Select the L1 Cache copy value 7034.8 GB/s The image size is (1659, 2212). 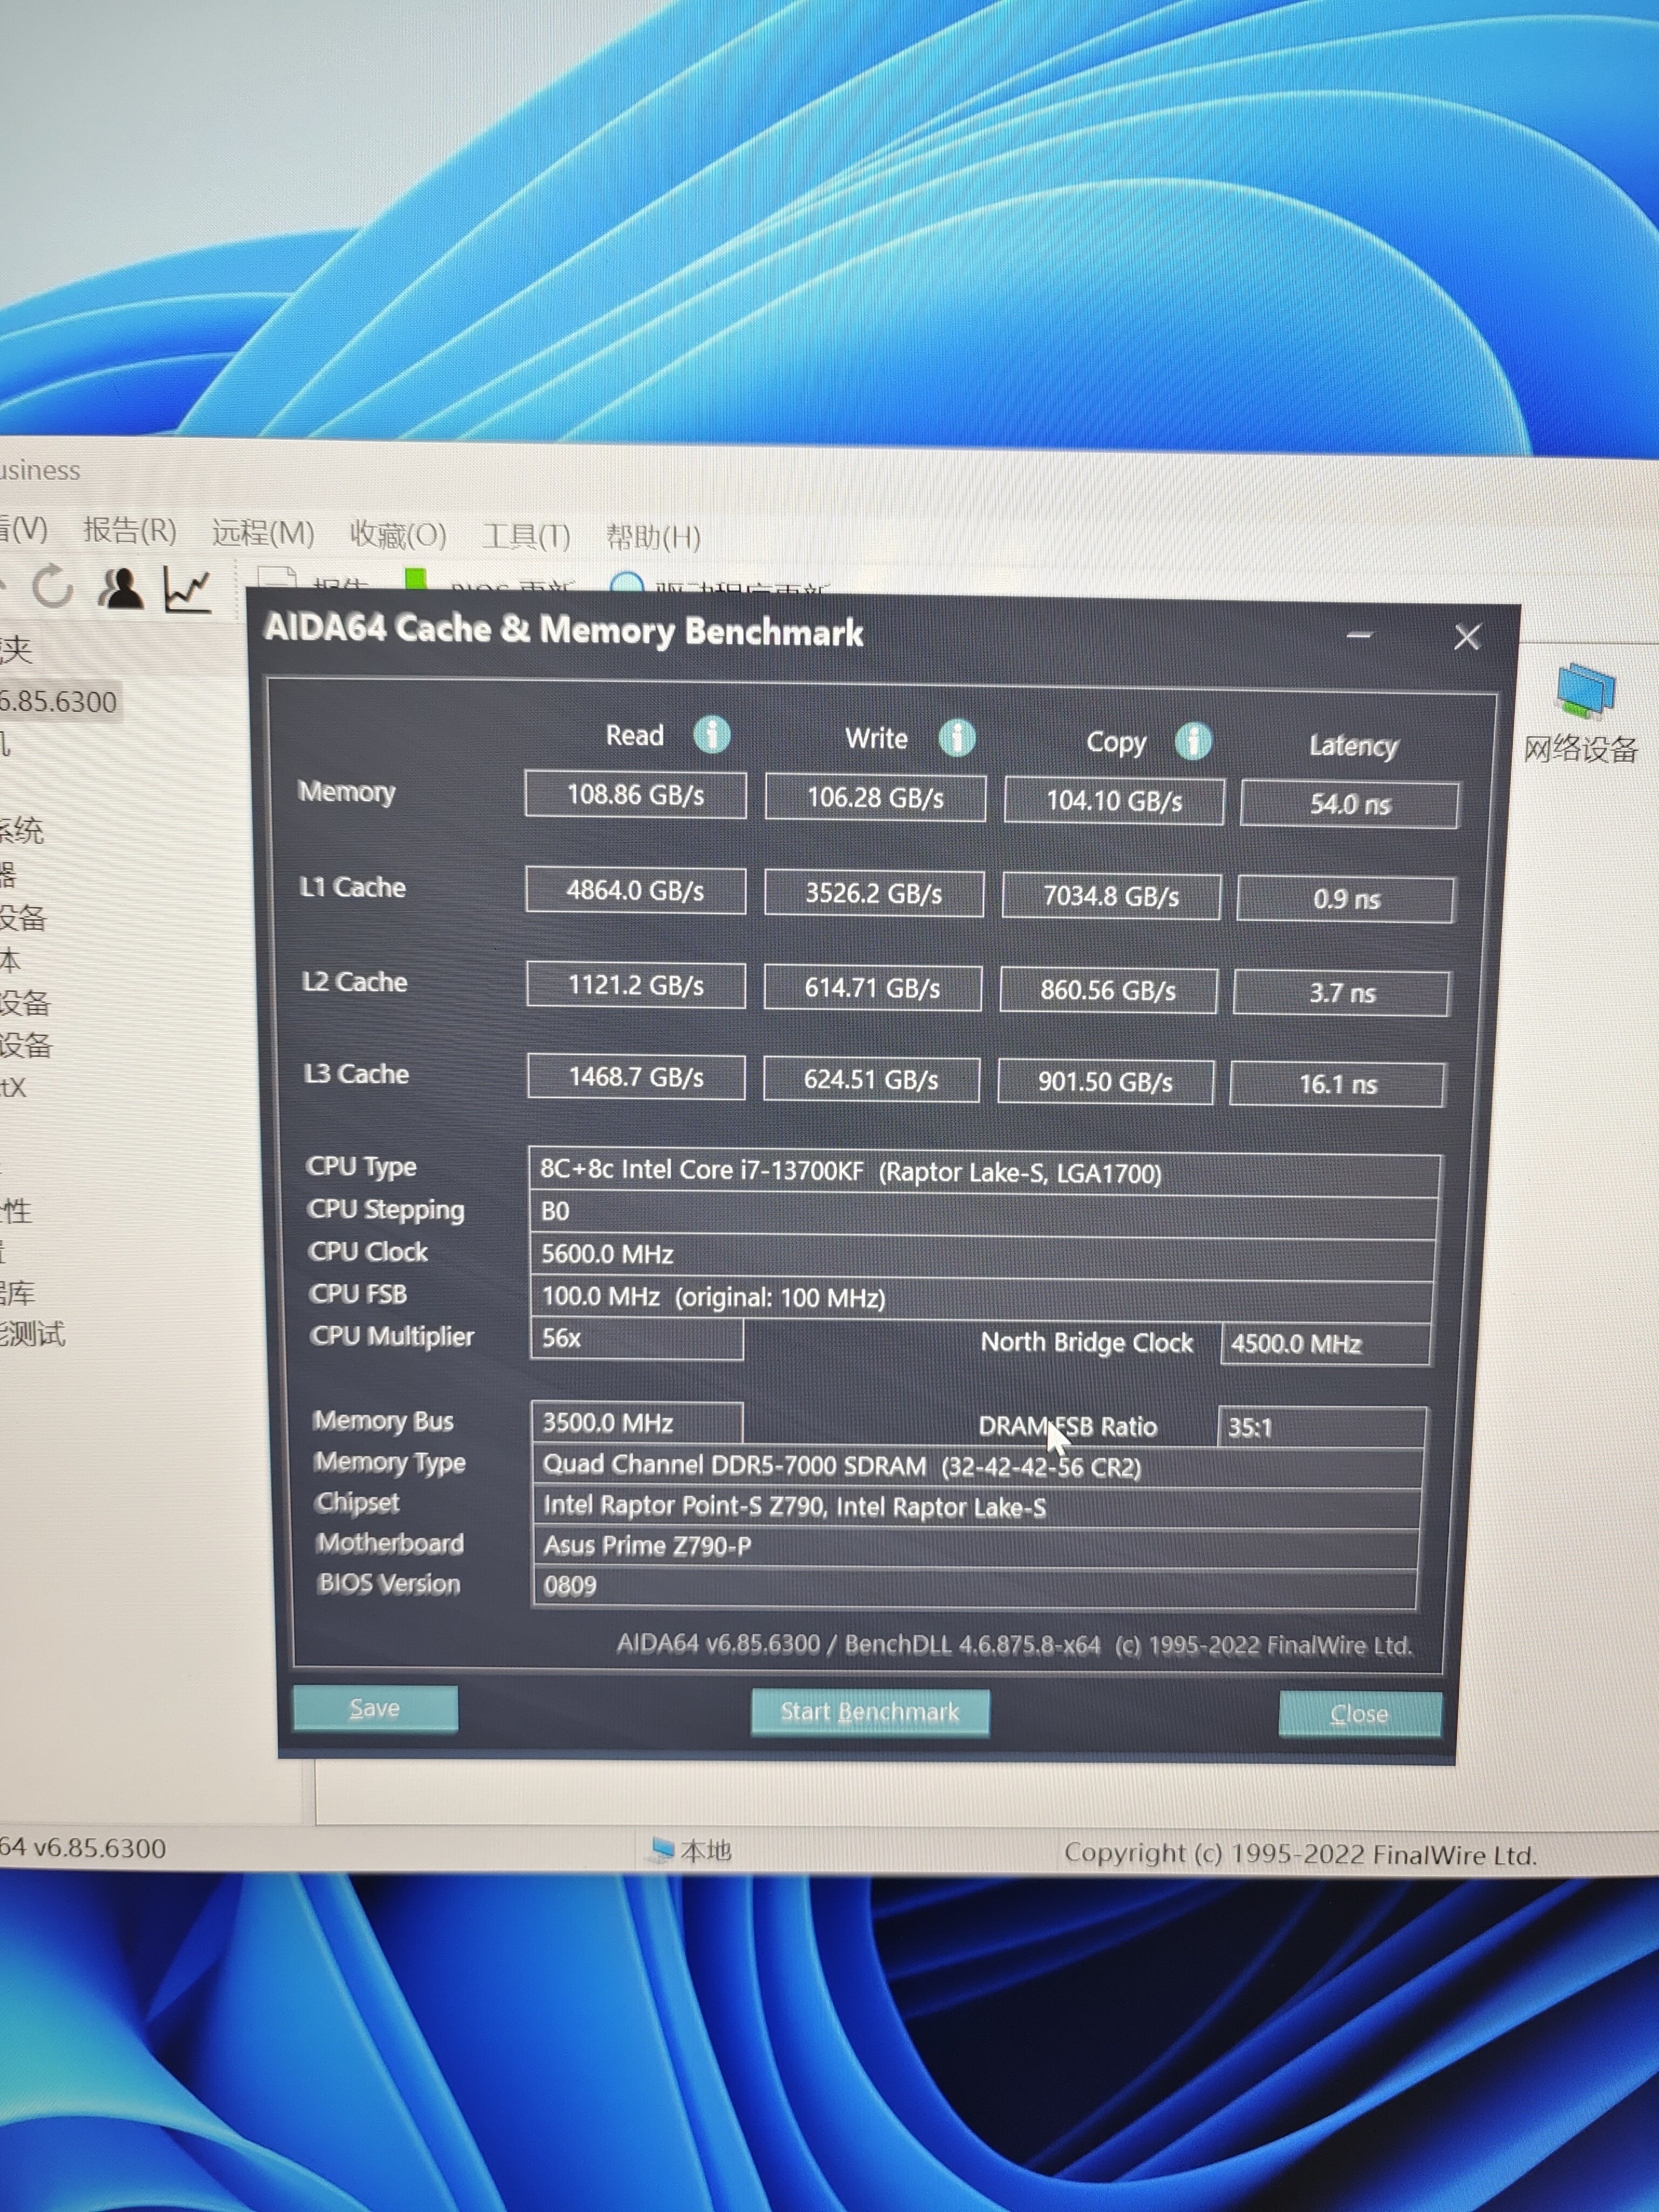(1111, 896)
